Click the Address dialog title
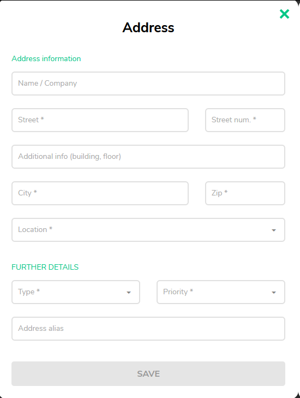This screenshot has height=398, width=300. tap(148, 27)
